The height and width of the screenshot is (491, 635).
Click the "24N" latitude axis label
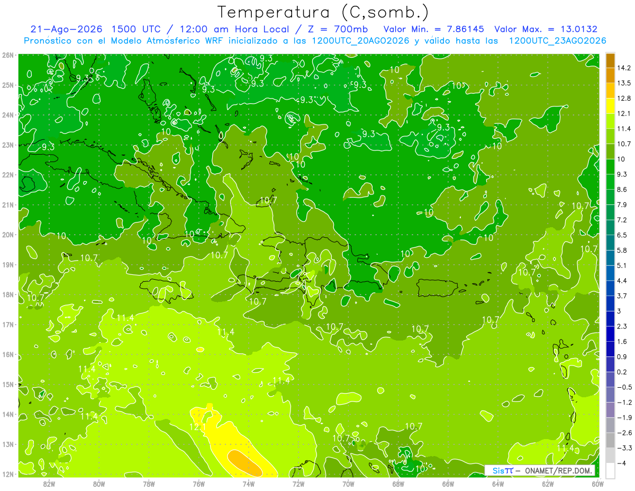click(7, 115)
